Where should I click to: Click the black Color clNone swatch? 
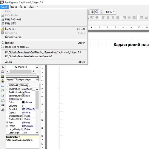coord(23,102)
